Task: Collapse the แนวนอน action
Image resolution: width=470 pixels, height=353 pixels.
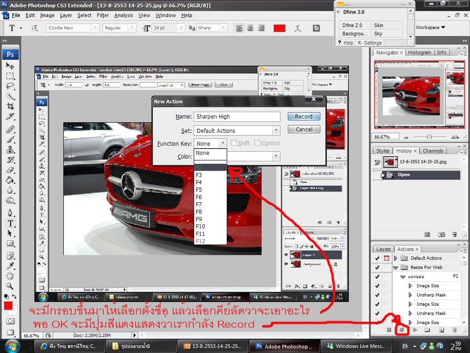Action: [403, 277]
